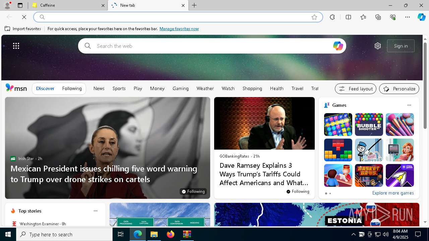Open the tab actions menu icon
This screenshot has height=241, width=429.
20,5
